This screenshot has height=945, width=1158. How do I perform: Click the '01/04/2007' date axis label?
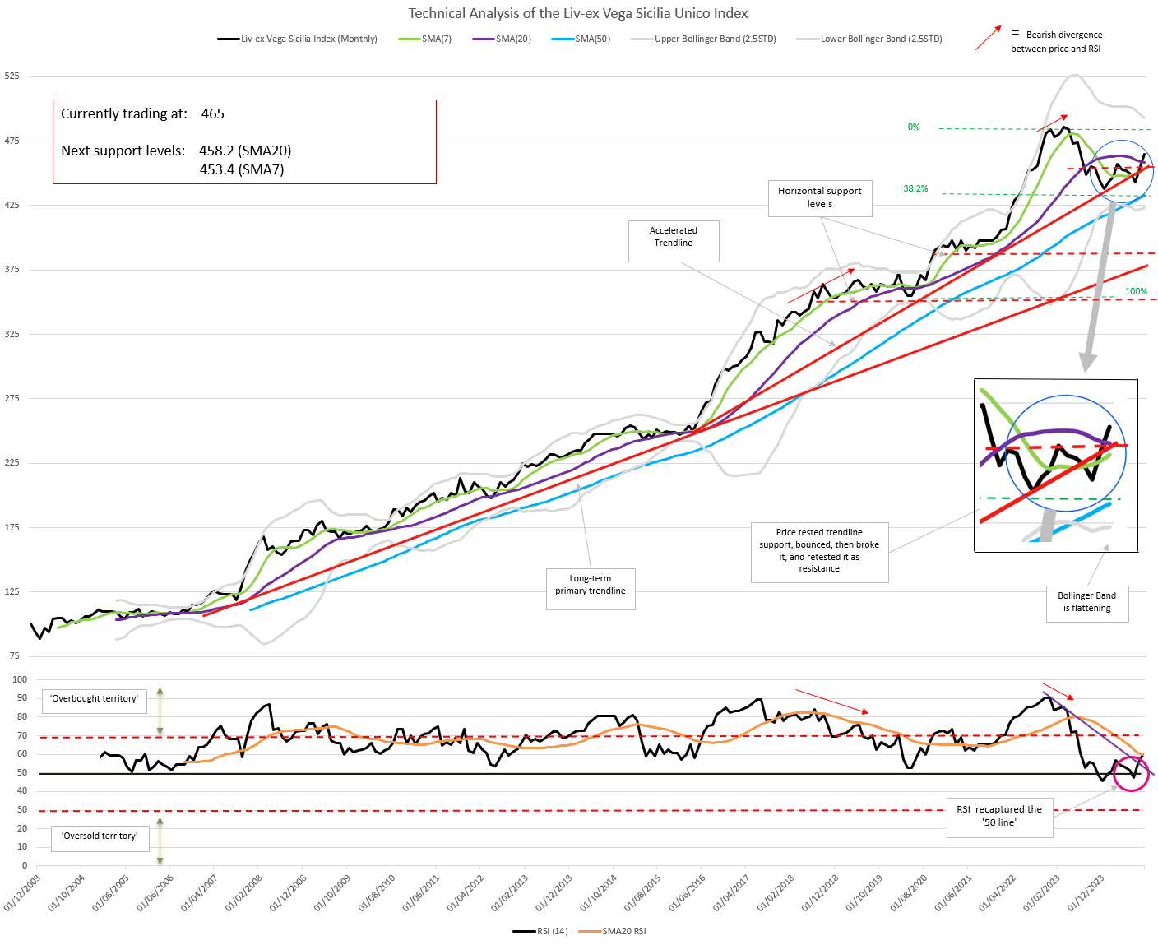click(x=200, y=892)
